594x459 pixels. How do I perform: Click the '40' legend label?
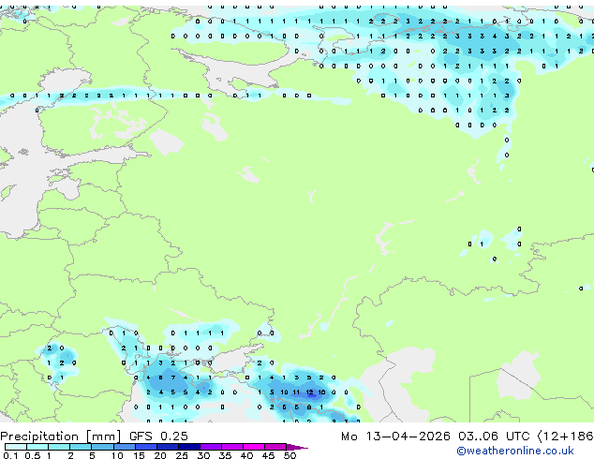246,455
